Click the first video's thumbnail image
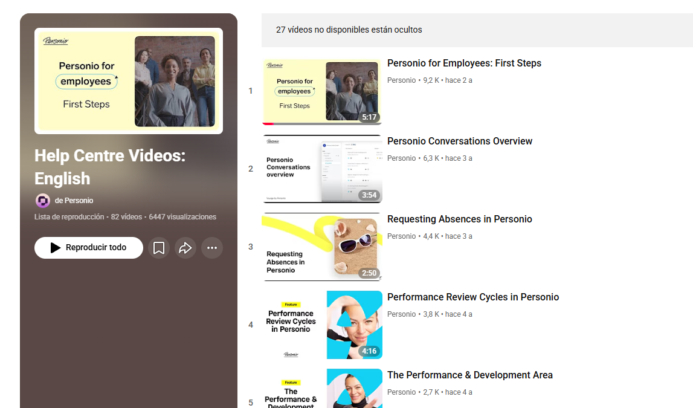This screenshot has width=693, height=408. click(322, 91)
